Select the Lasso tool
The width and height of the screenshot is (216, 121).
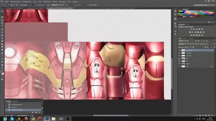(x=2, y=17)
